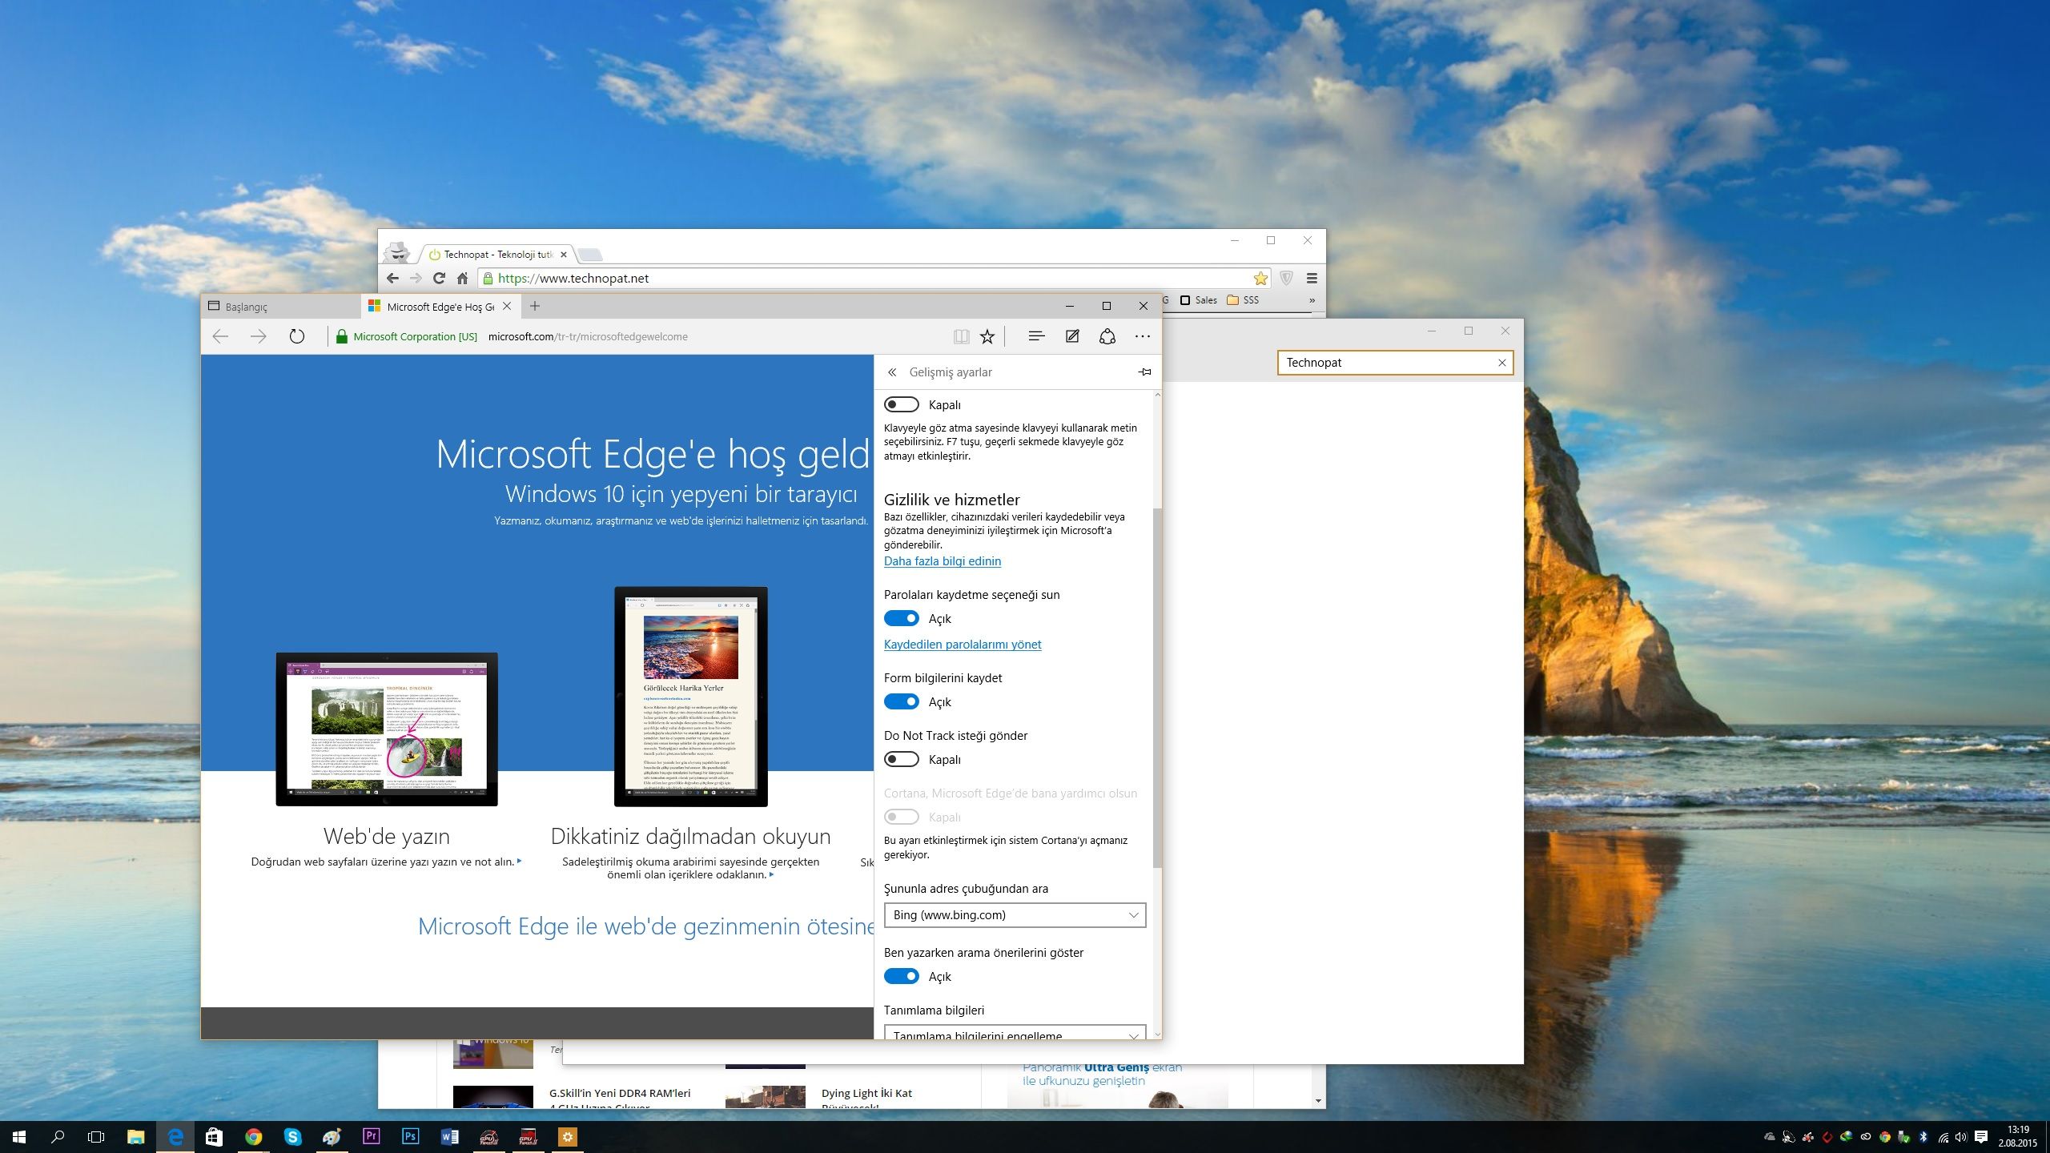Turn off Form bilgilerini kaydet switch

tap(901, 701)
